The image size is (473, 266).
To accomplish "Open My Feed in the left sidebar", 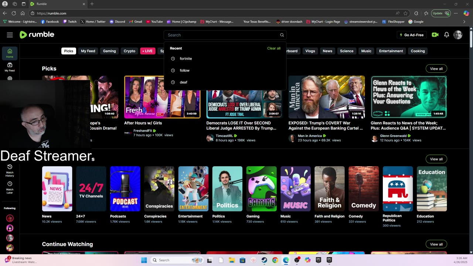I will [x=10, y=67].
